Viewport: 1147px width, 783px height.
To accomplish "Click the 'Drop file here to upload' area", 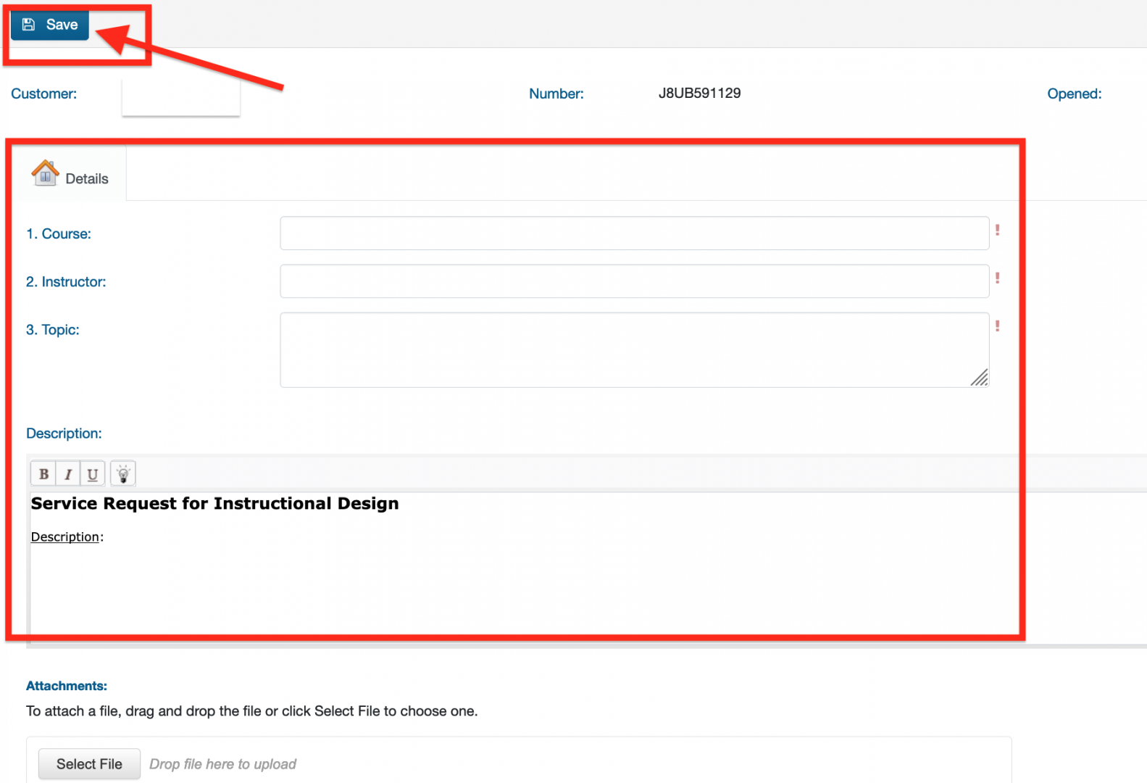I will tap(222, 764).
